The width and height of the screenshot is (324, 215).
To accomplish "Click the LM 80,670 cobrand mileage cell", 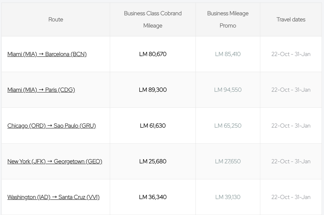I will point(153,54).
